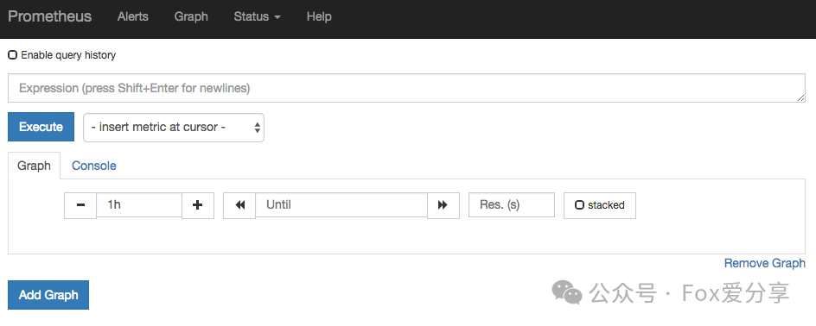Select the Graph tab in panel
This screenshot has width=816, height=326.
pos(34,166)
